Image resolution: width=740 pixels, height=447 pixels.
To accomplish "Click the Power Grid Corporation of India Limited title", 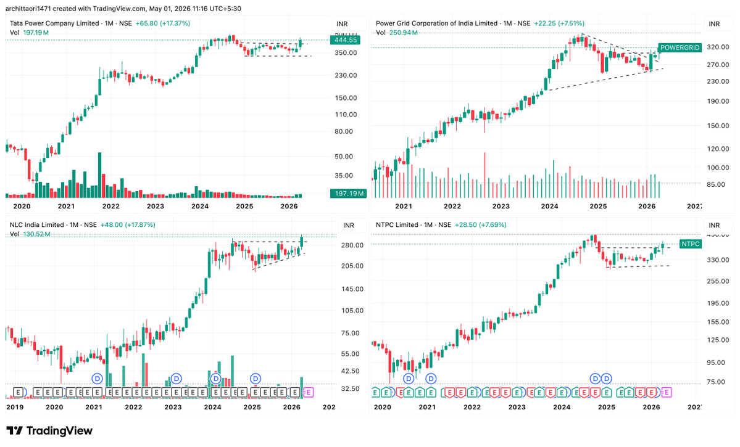I will [436, 23].
